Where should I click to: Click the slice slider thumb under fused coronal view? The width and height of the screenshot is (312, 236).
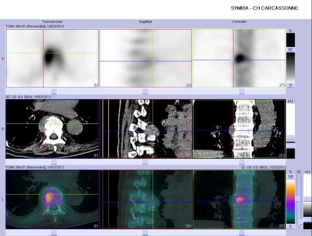click(x=242, y=233)
